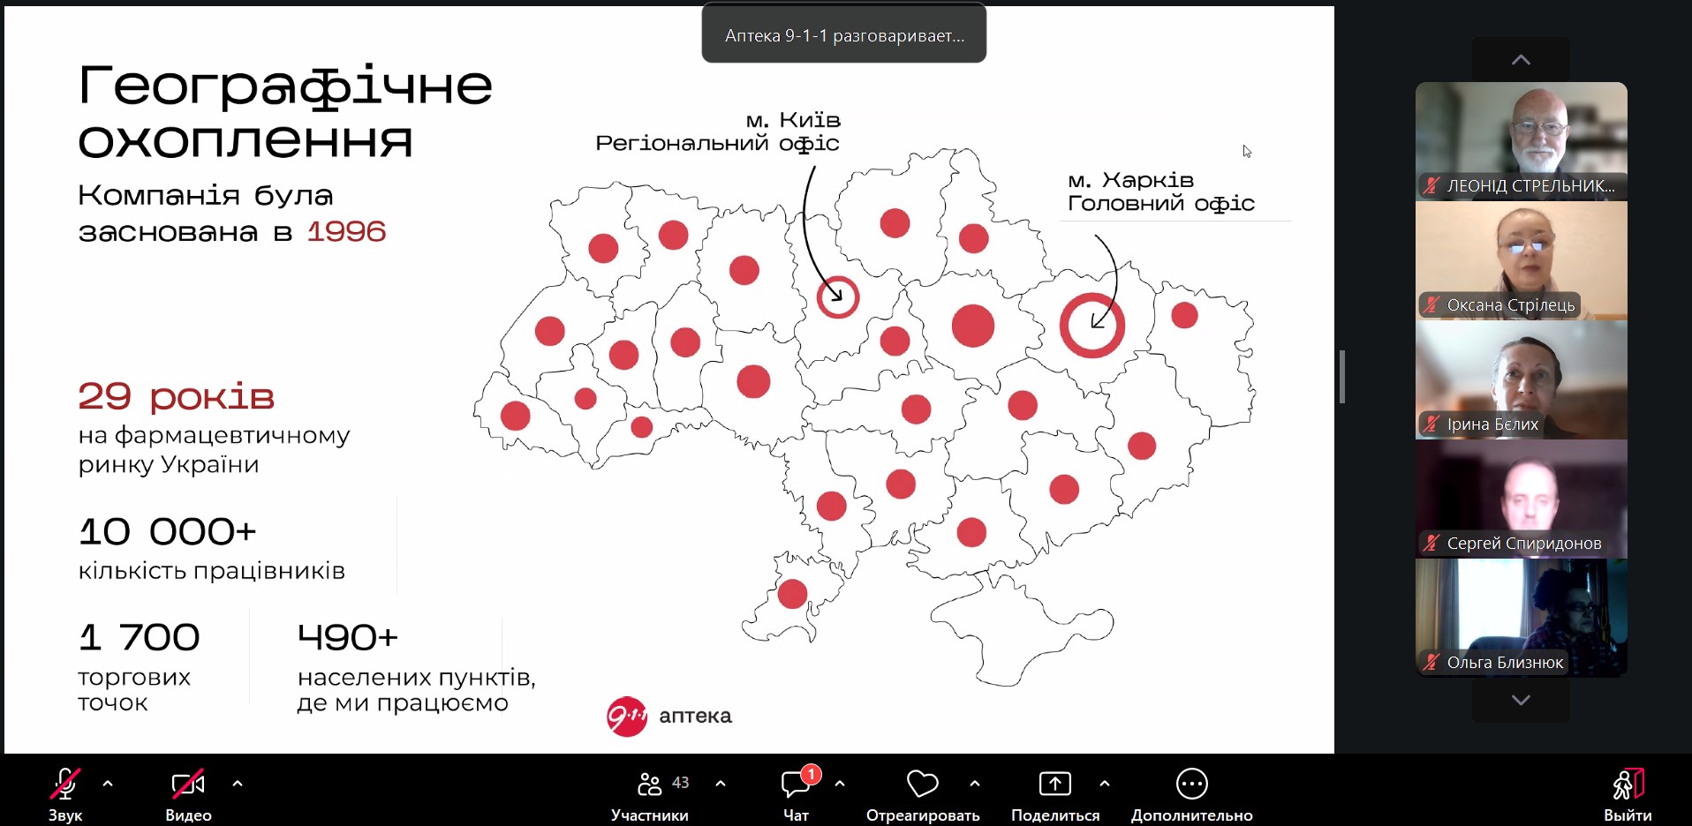Show next participants with the down chevron
Image resolution: width=1692 pixels, height=826 pixels.
[x=1521, y=700]
